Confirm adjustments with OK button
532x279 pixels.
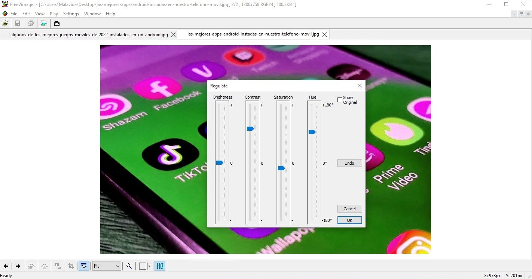pos(349,220)
